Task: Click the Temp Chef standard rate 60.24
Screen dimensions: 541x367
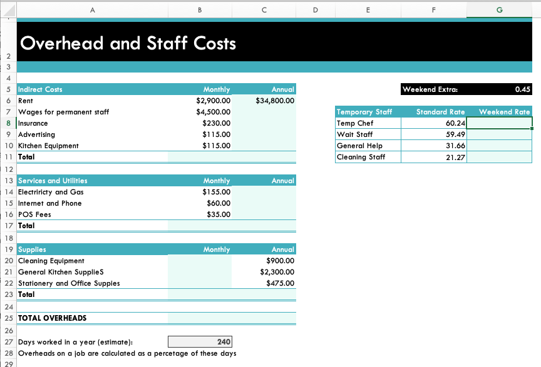Action: click(x=434, y=123)
